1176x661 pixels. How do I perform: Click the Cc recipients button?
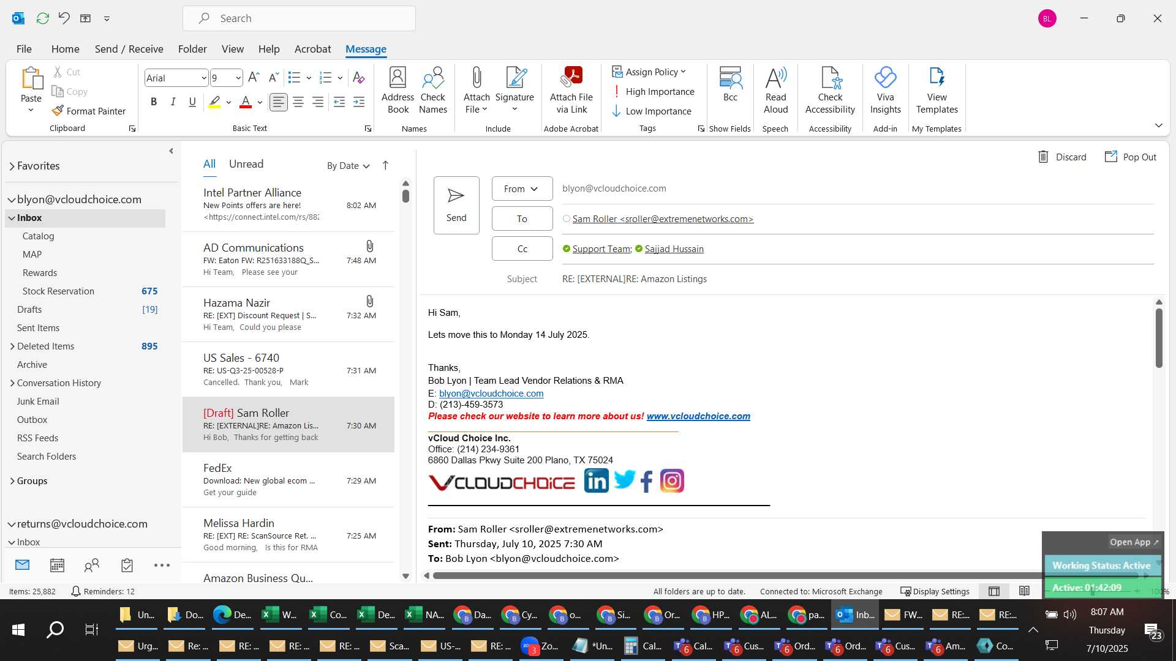coord(522,248)
